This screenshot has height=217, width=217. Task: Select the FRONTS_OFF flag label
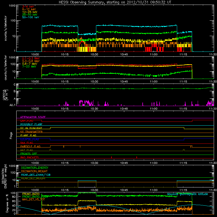[x=29, y=154]
